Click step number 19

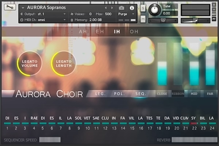coord(168,128)
